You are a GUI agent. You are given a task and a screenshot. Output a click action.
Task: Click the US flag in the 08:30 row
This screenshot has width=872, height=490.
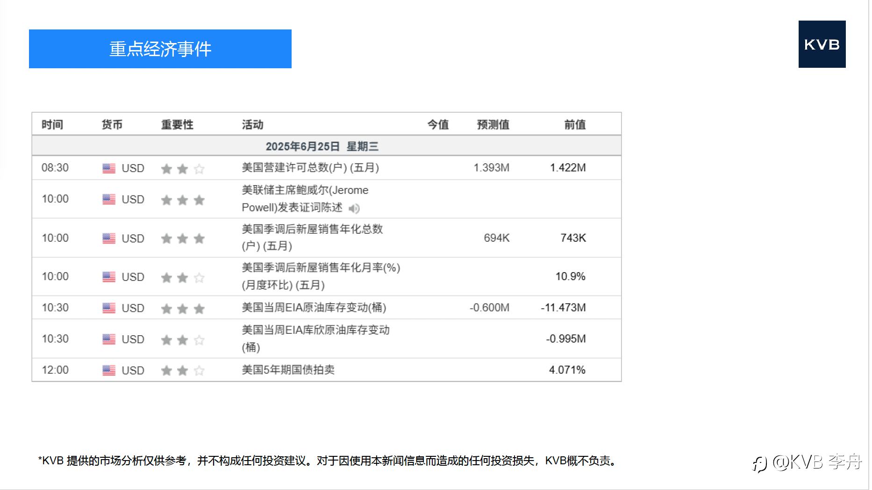pos(109,168)
